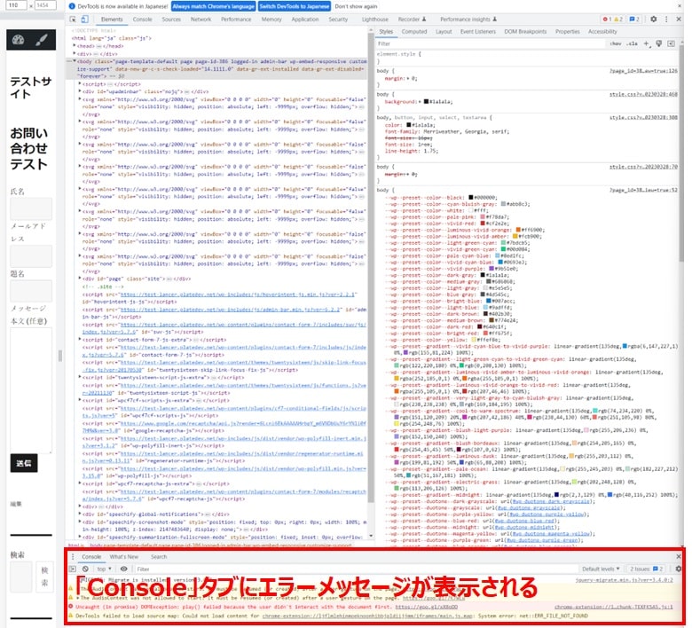Add a new style rule with plus icon

click(x=646, y=43)
